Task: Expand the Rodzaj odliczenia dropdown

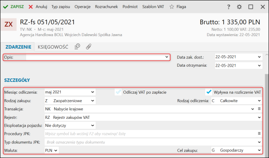Action: tap(259, 101)
